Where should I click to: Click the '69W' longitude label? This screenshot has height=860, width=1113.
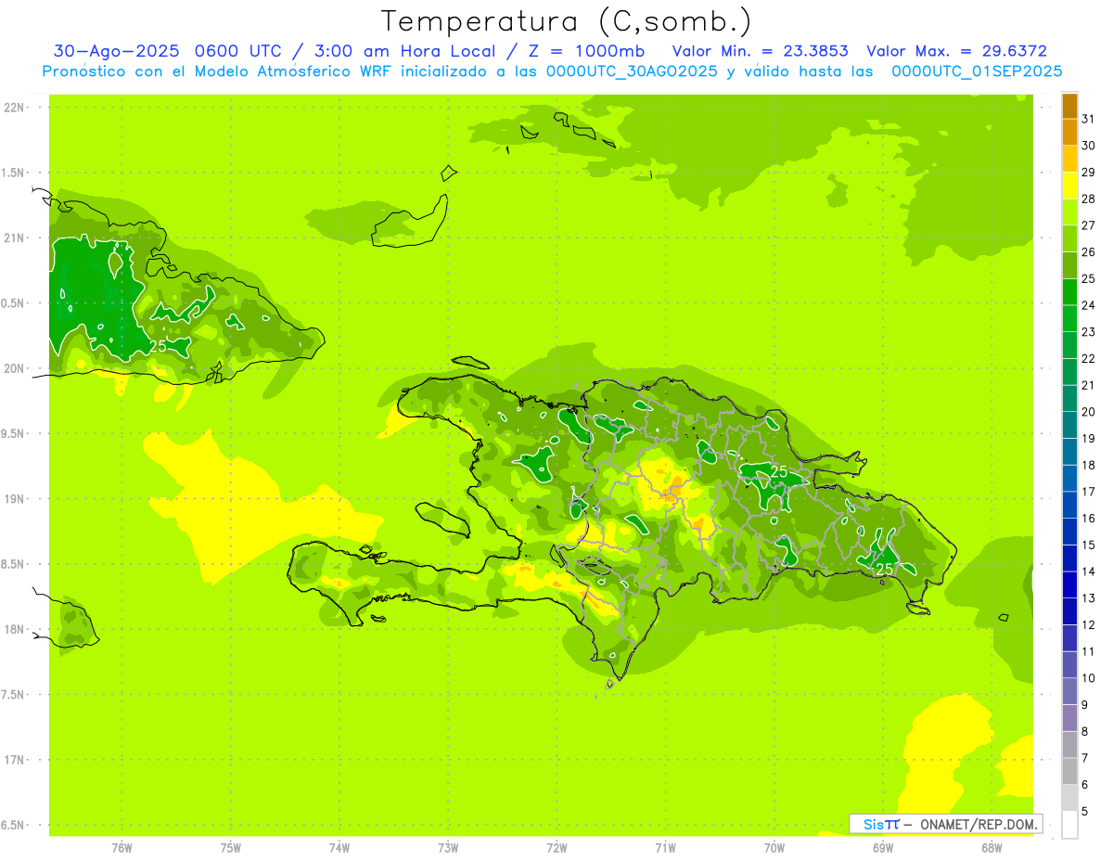pyautogui.click(x=883, y=848)
